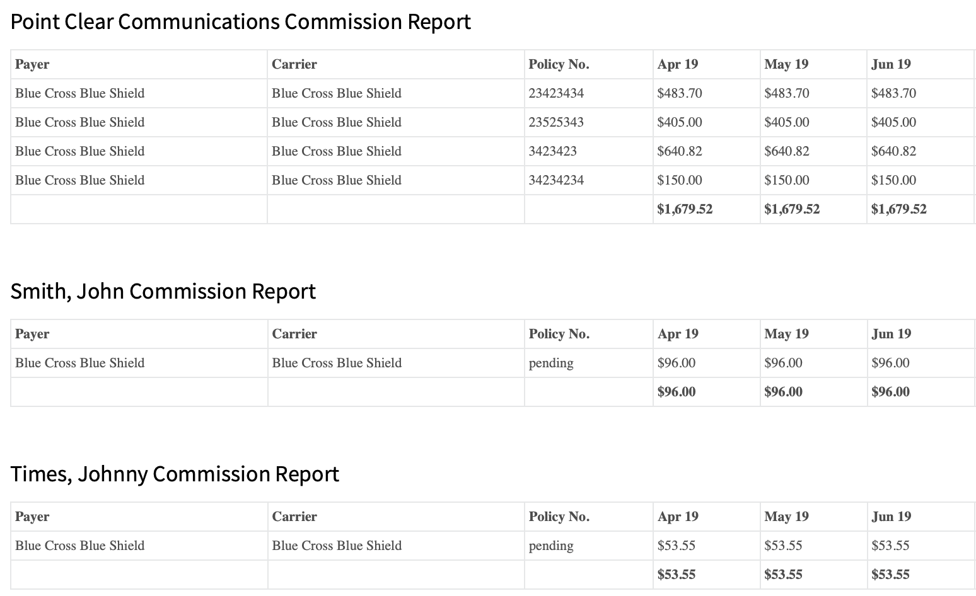Select pending policy in Times, Johnny table
The height and width of the screenshot is (596, 976).
coord(551,546)
